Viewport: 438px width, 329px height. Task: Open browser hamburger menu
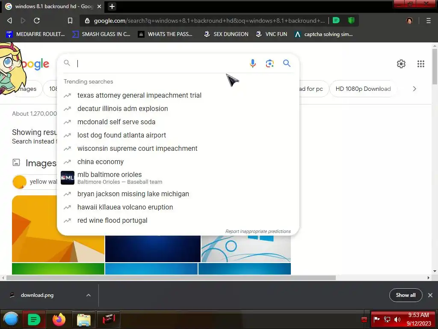[428, 21]
